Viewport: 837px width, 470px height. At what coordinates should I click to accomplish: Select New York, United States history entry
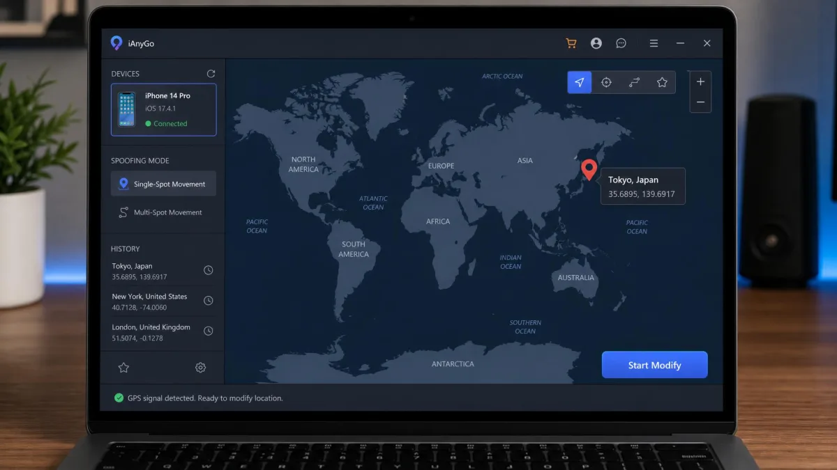coord(163,301)
